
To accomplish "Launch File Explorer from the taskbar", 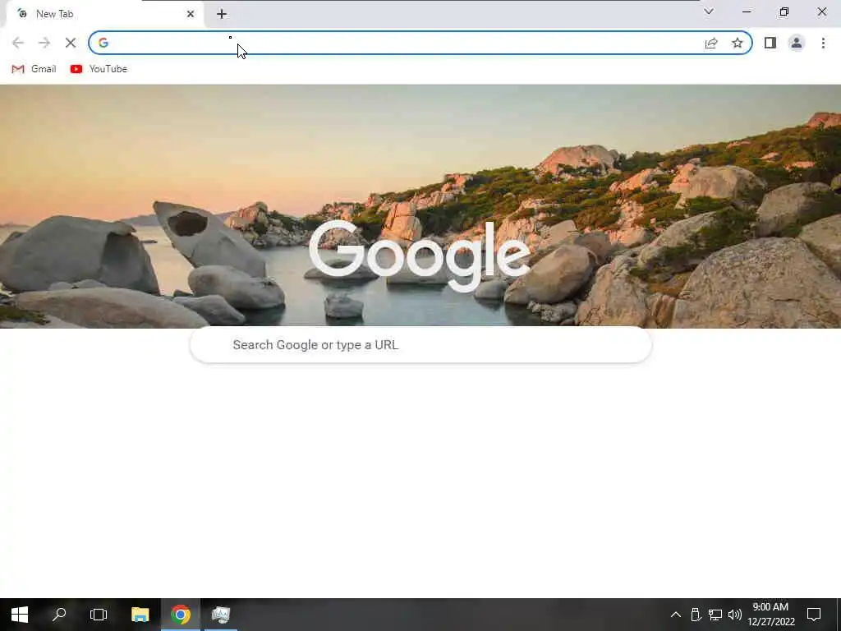I will click(x=140, y=615).
